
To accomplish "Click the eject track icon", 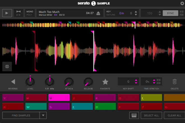I will (x=98, y=13).
